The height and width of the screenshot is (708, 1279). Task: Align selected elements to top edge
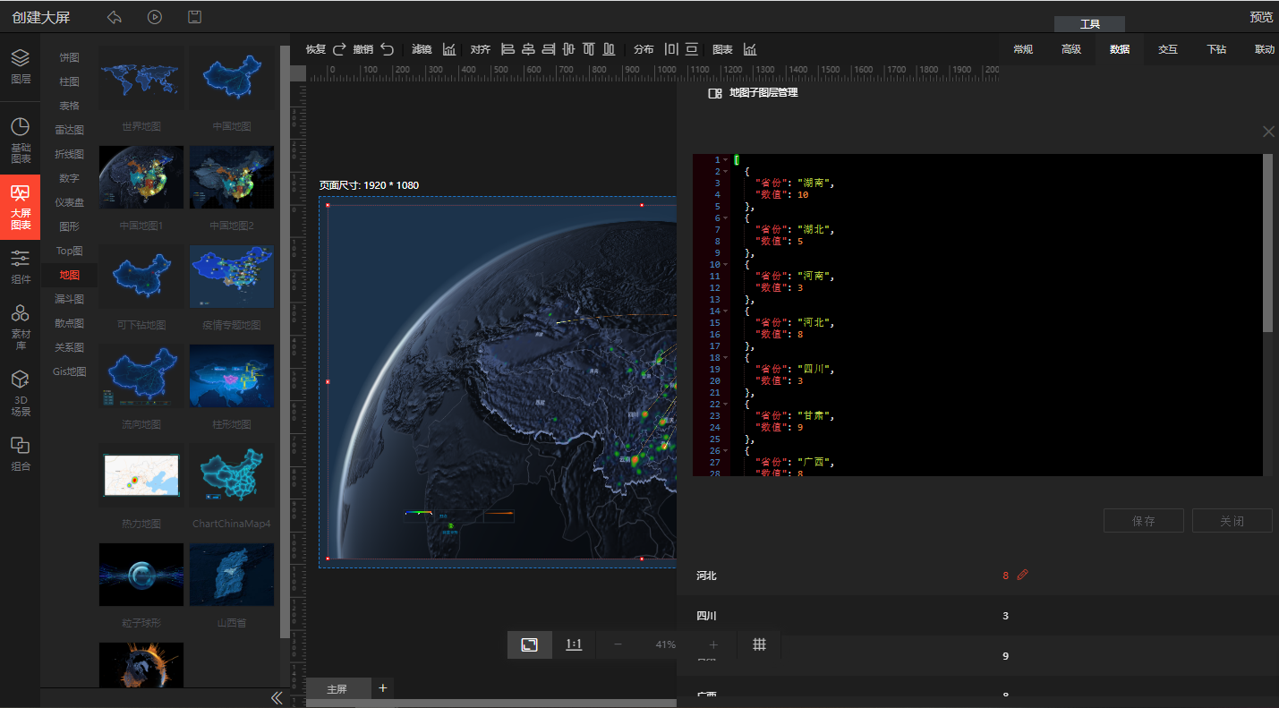point(589,49)
